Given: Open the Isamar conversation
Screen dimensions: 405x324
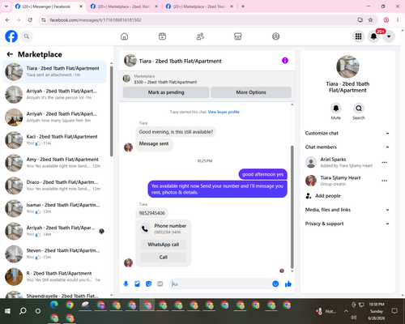Looking at the screenshot, I should (54, 208).
